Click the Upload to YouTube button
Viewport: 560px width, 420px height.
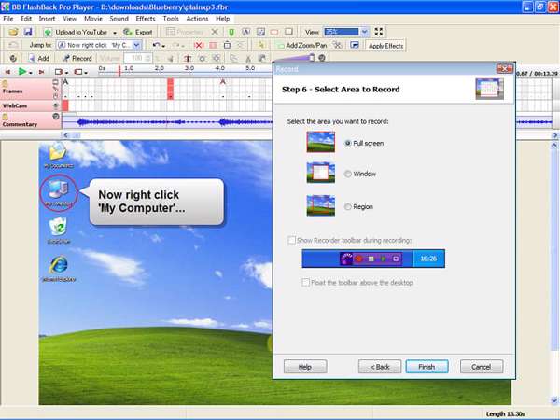[77, 32]
